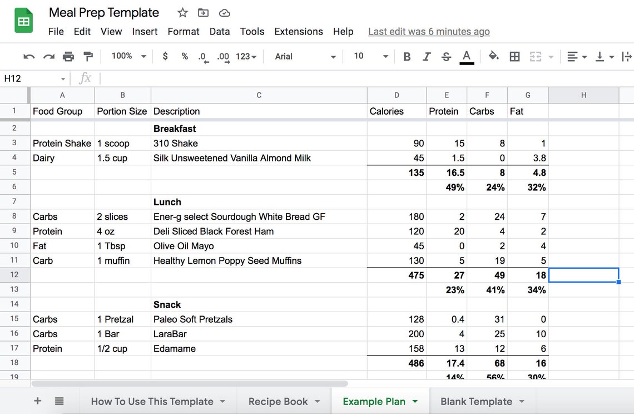The width and height of the screenshot is (634, 414).
Task: Open the Borders tool
Action: tap(514, 56)
